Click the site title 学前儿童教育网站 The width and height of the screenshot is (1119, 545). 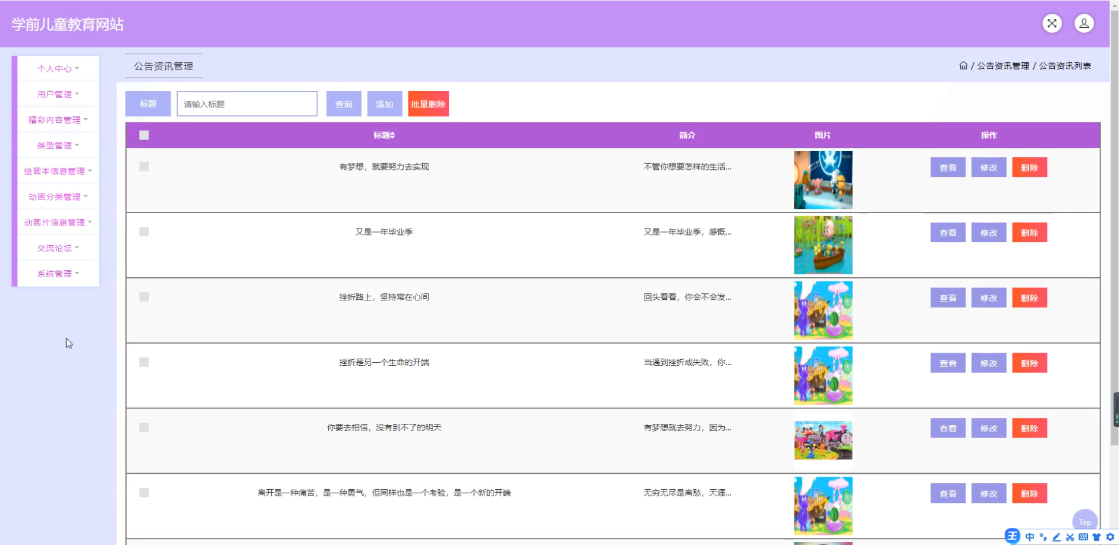click(x=68, y=24)
